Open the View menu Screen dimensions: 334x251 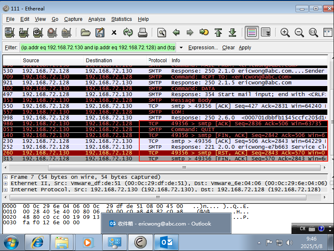pos(40,19)
